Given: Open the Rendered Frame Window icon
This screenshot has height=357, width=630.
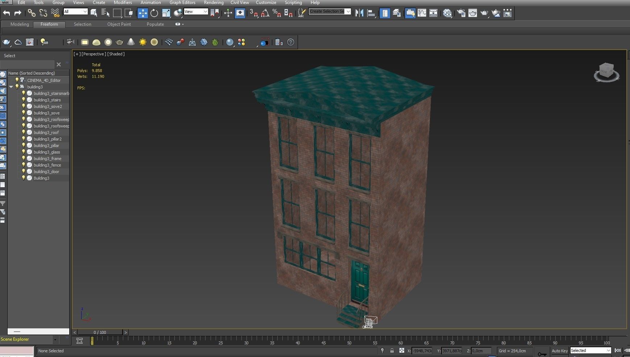Looking at the screenshot, I should pyautogui.click(x=473, y=13).
